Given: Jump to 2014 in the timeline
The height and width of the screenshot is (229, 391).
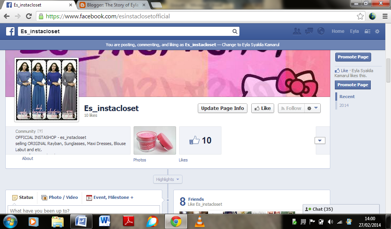Looking at the screenshot, I should point(344,105).
